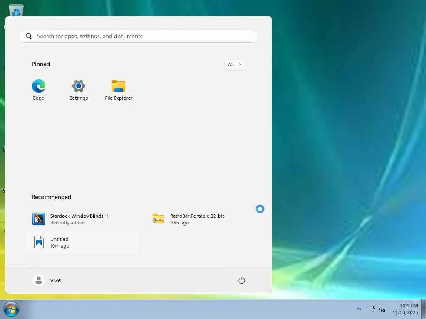Click the network status tray icon
Viewport: 426px width, 319px height.
(372, 309)
